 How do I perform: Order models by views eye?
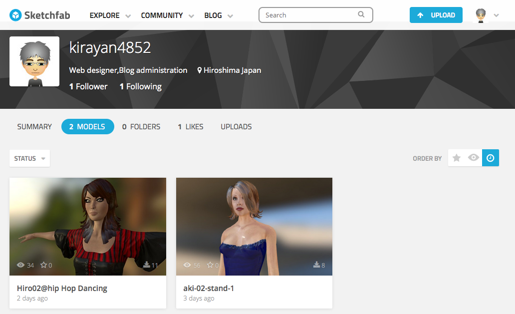point(473,158)
